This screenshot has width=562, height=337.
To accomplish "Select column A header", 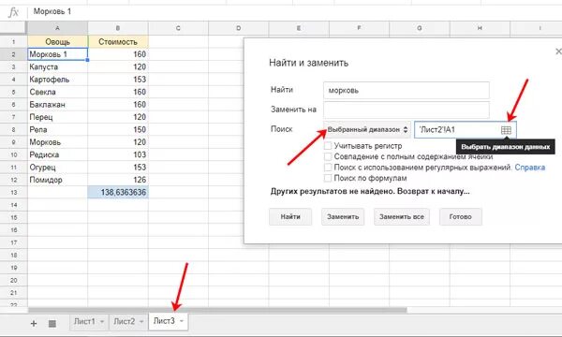I will point(57,28).
